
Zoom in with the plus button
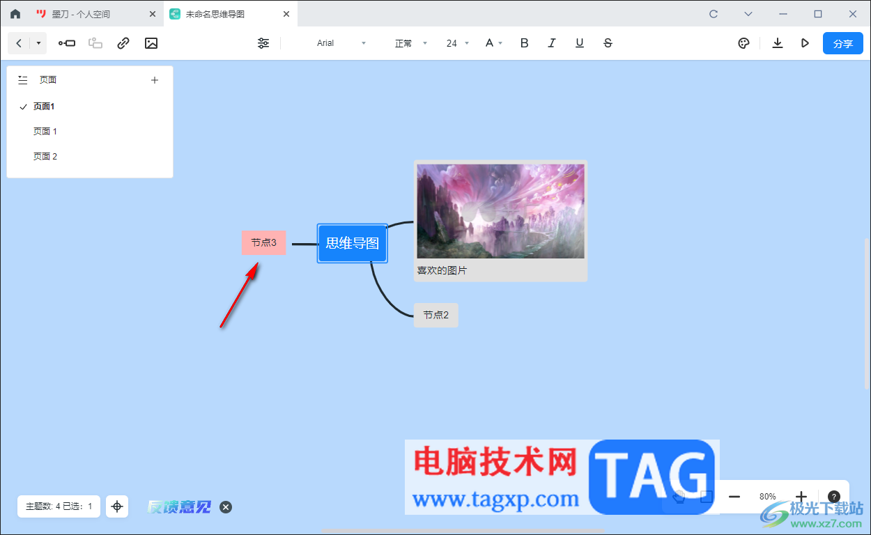click(x=801, y=497)
